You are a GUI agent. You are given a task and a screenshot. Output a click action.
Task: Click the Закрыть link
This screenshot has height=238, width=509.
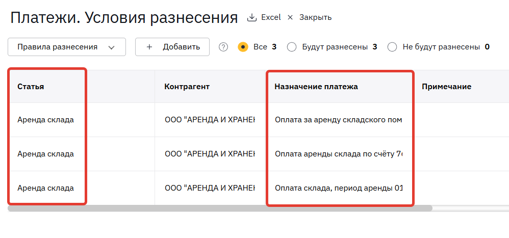315,17
